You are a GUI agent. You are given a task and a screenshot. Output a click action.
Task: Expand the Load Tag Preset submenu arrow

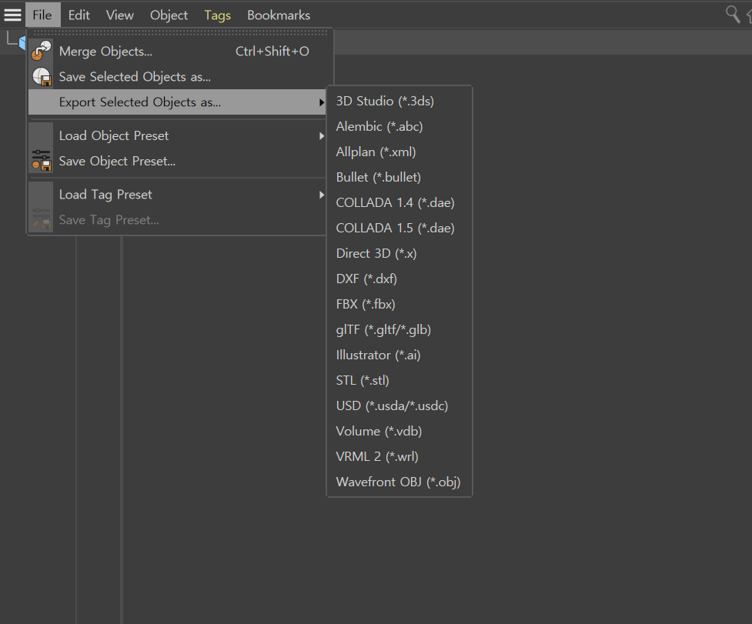tap(321, 195)
